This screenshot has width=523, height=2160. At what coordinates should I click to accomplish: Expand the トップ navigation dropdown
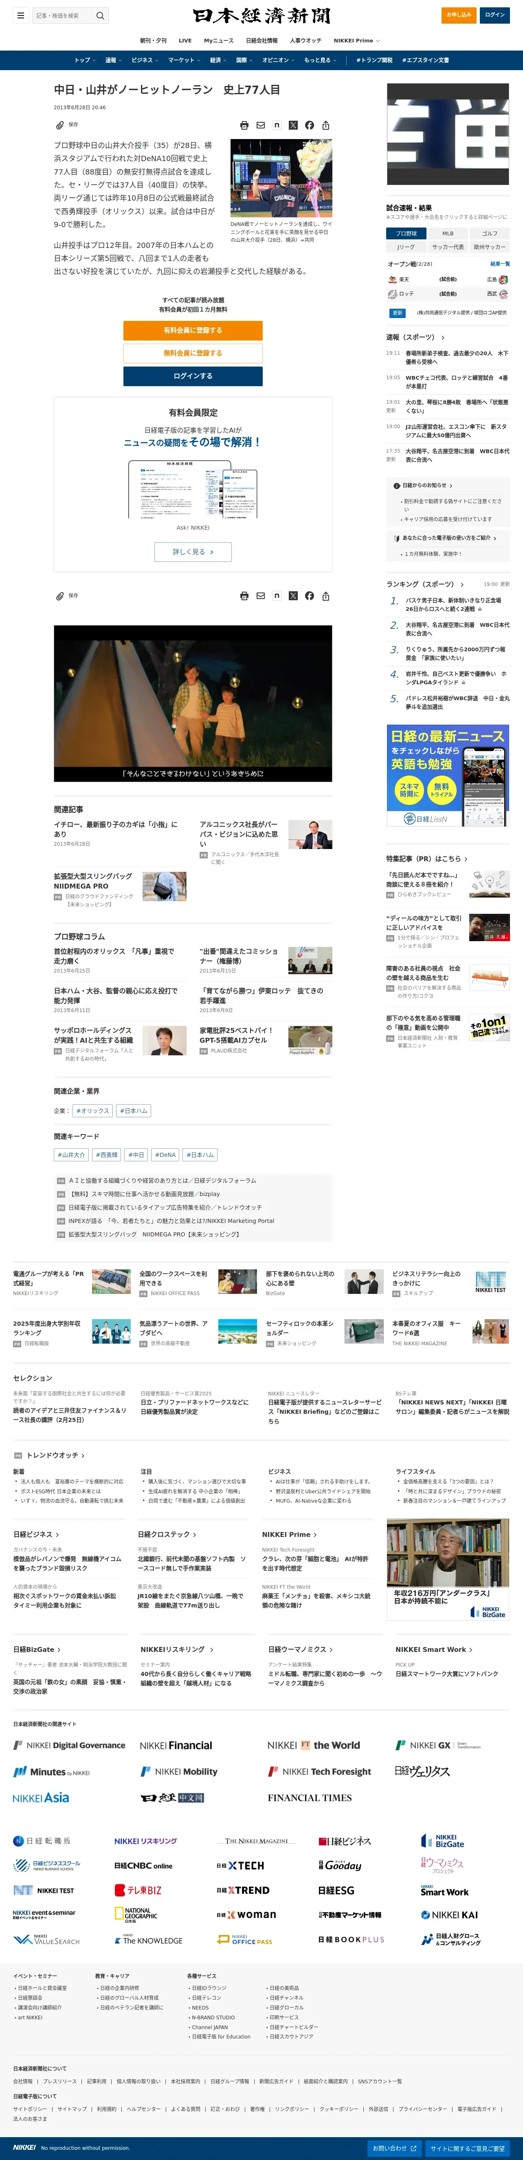point(85,60)
